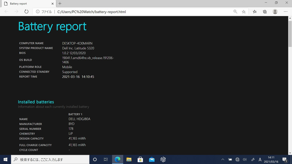Click the address bar URL text

pos(92,12)
